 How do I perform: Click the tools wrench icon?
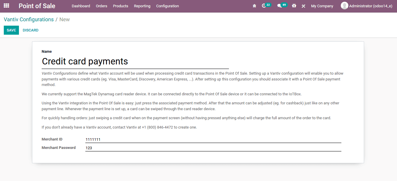pyautogui.click(x=303, y=6)
